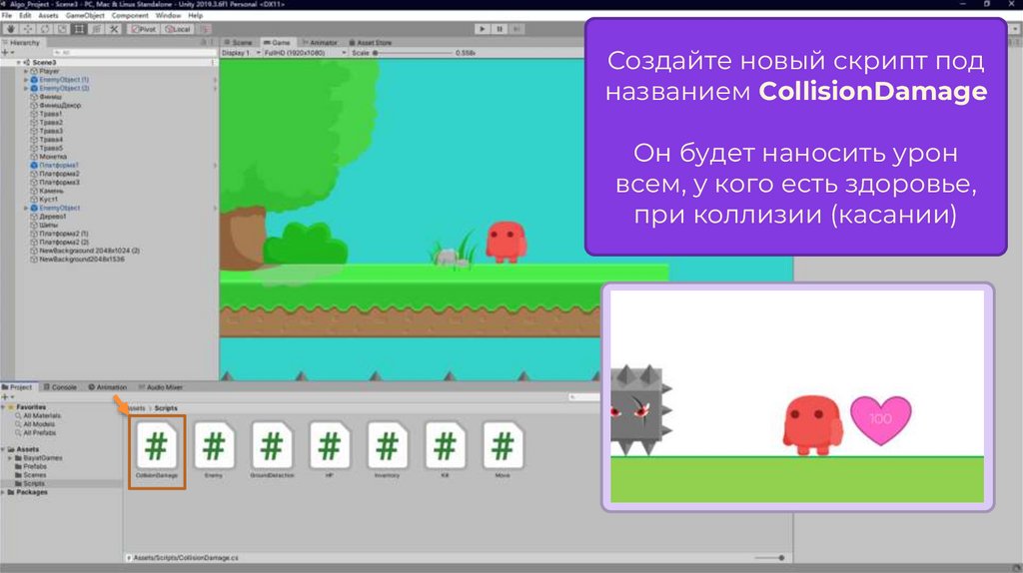
Task: Open the custom editor tools icon
Action: [x=114, y=29]
